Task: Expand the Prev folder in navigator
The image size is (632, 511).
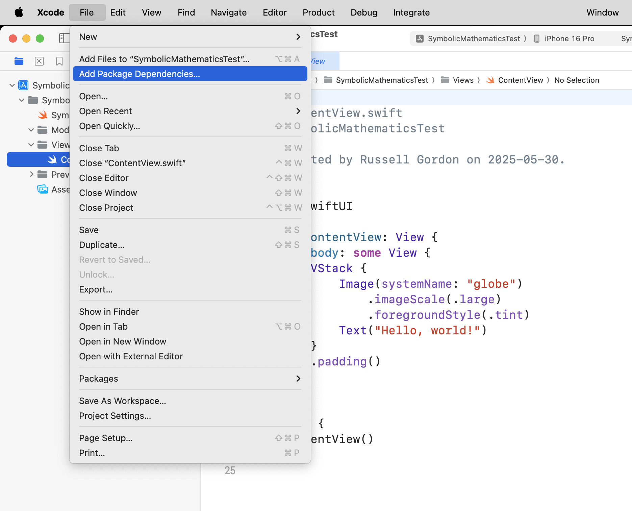Action: coord(31,174)
